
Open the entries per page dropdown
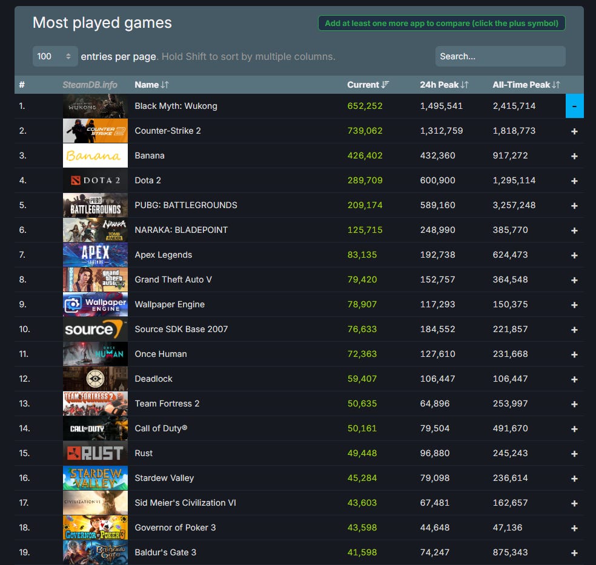55,56
